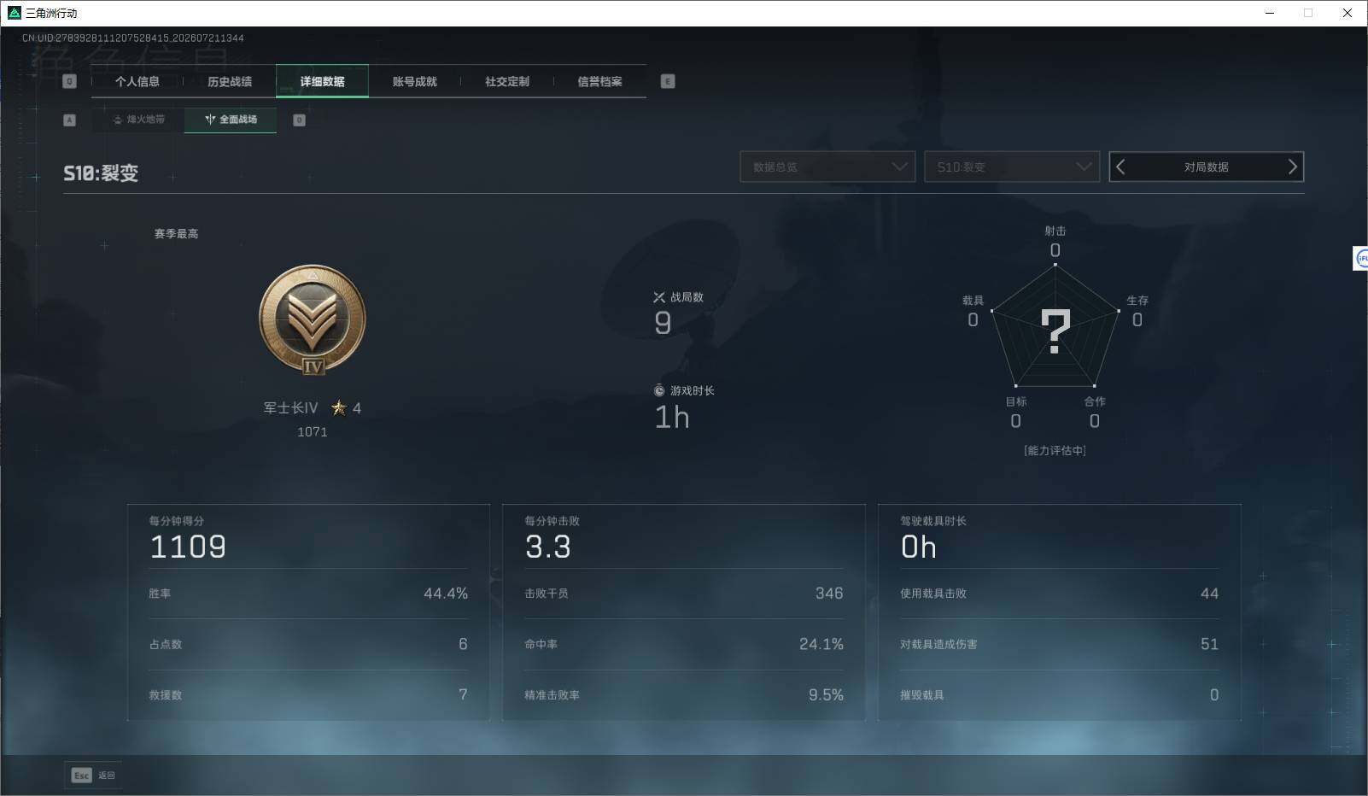Click the 胜率 44.4% row

[x=308, y=594]
